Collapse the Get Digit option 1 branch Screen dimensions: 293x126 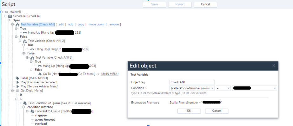(16, 99)
